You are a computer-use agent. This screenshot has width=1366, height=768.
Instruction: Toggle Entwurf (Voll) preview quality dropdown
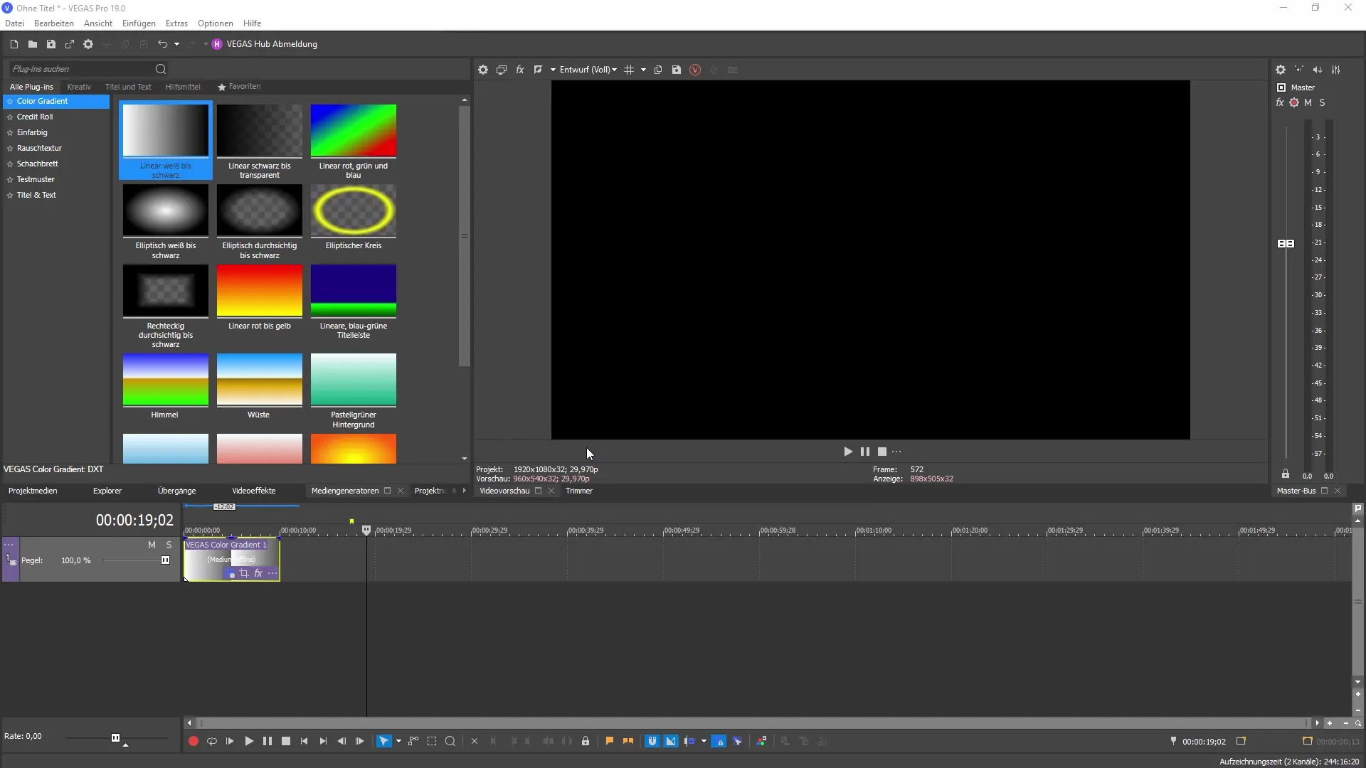[x=616, y=70]
